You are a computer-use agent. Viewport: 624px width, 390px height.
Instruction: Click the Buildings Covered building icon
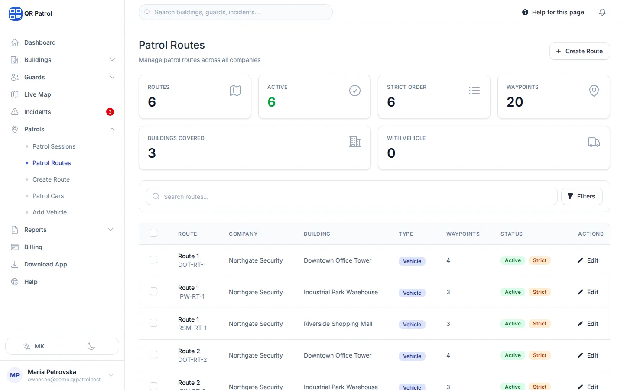tap(355, 142)
